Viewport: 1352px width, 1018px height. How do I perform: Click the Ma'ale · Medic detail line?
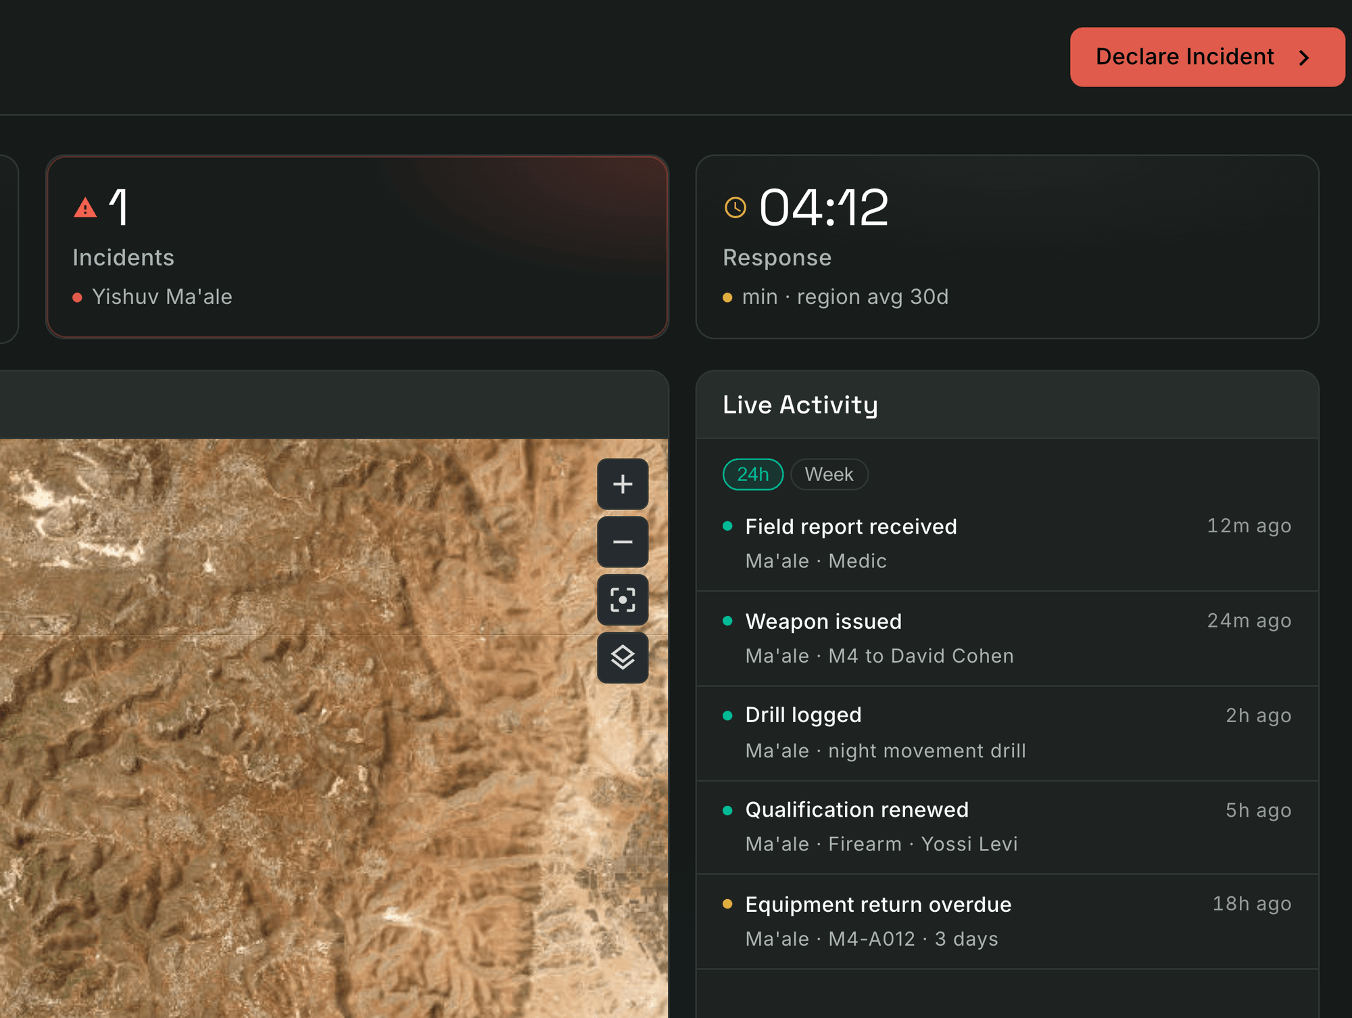(x=816, y=561)
